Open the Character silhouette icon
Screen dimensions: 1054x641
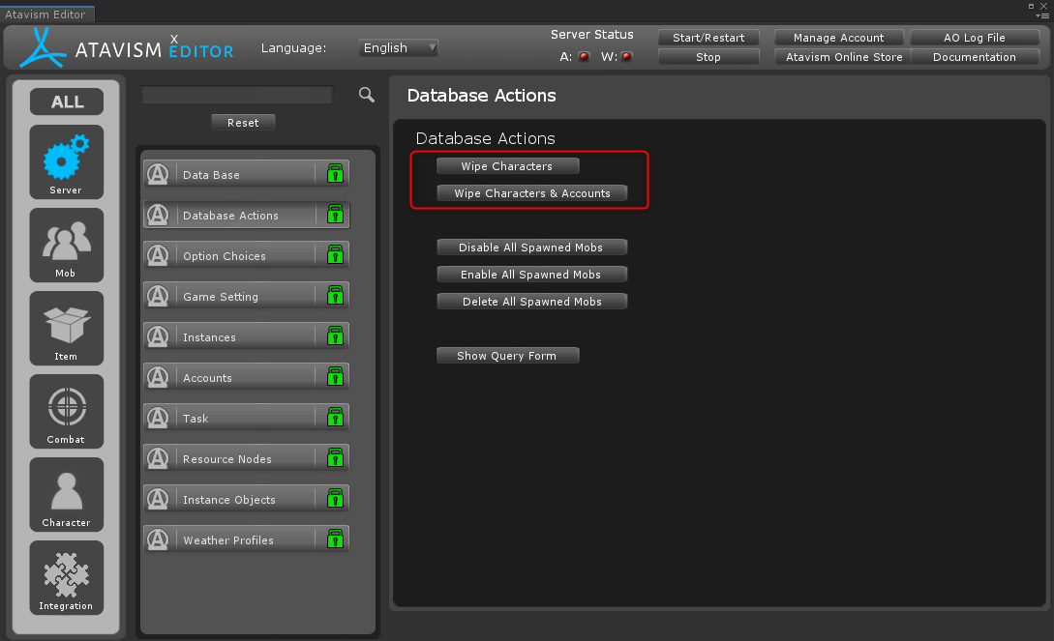[66, 492]
